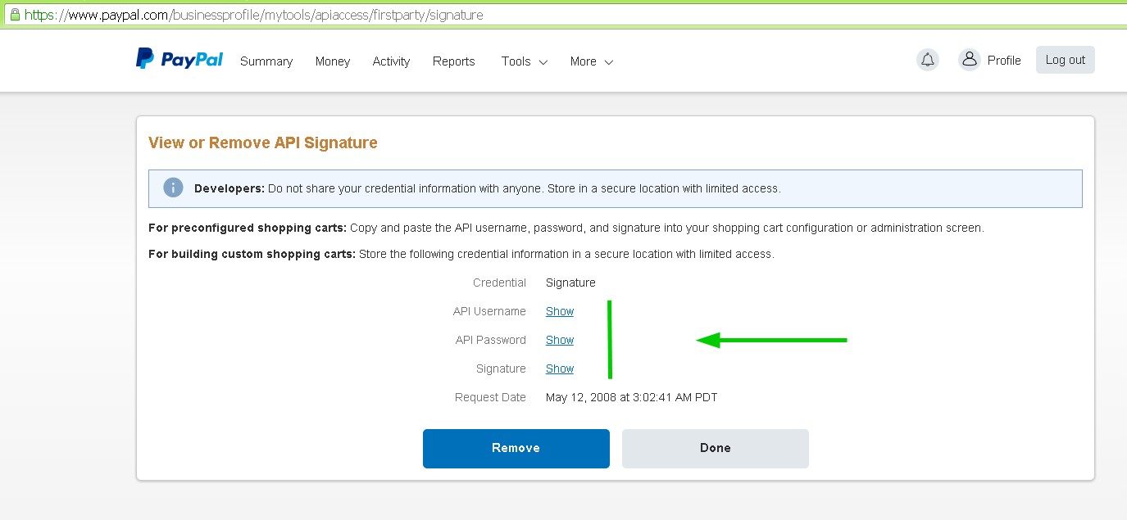Viewport: 1127px width, 520px height.
Task: Click the Log out button
Action: (x=1066, y=60)
